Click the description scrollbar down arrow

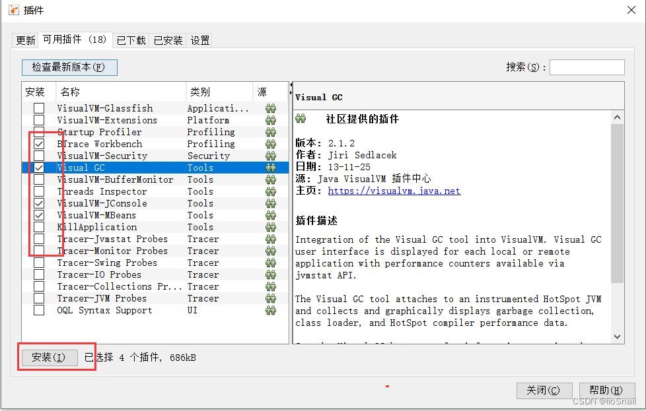(617, 336)
